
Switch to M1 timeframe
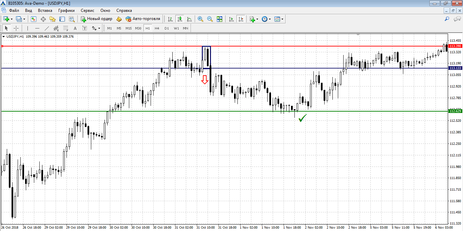(x=110, y=28)
